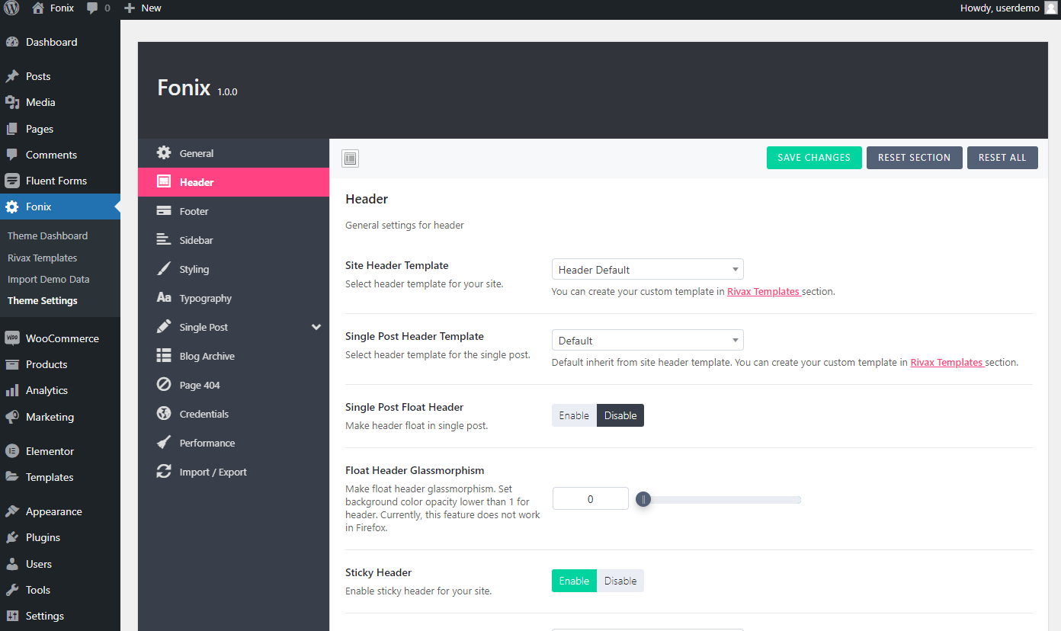Select the Page 404 blocked-circle icon

[x=164, y=385]
